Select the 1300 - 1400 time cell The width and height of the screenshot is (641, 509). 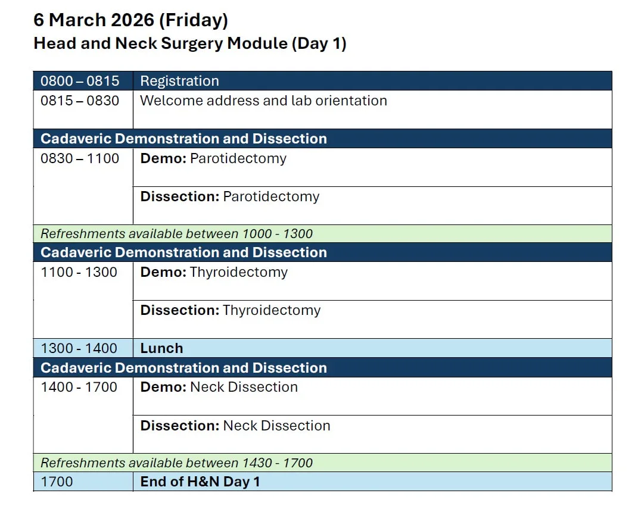coord(83,348)
